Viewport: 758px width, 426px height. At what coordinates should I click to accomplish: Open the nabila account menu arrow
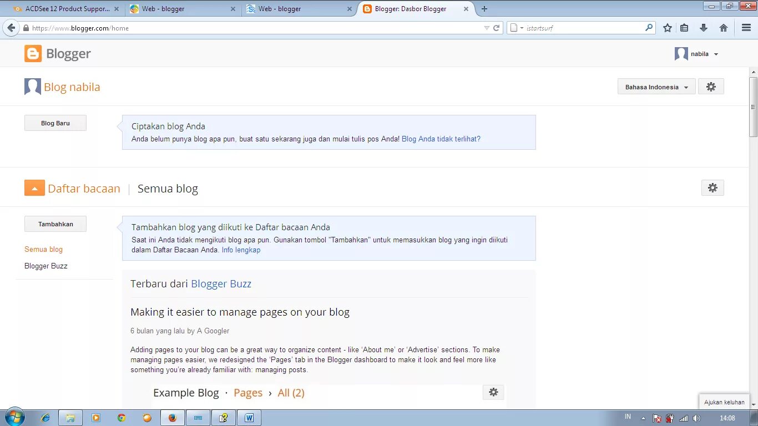[x=716, y=54]
